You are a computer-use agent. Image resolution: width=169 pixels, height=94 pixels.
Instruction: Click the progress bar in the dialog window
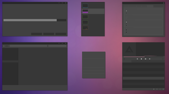tap(35, 20)
